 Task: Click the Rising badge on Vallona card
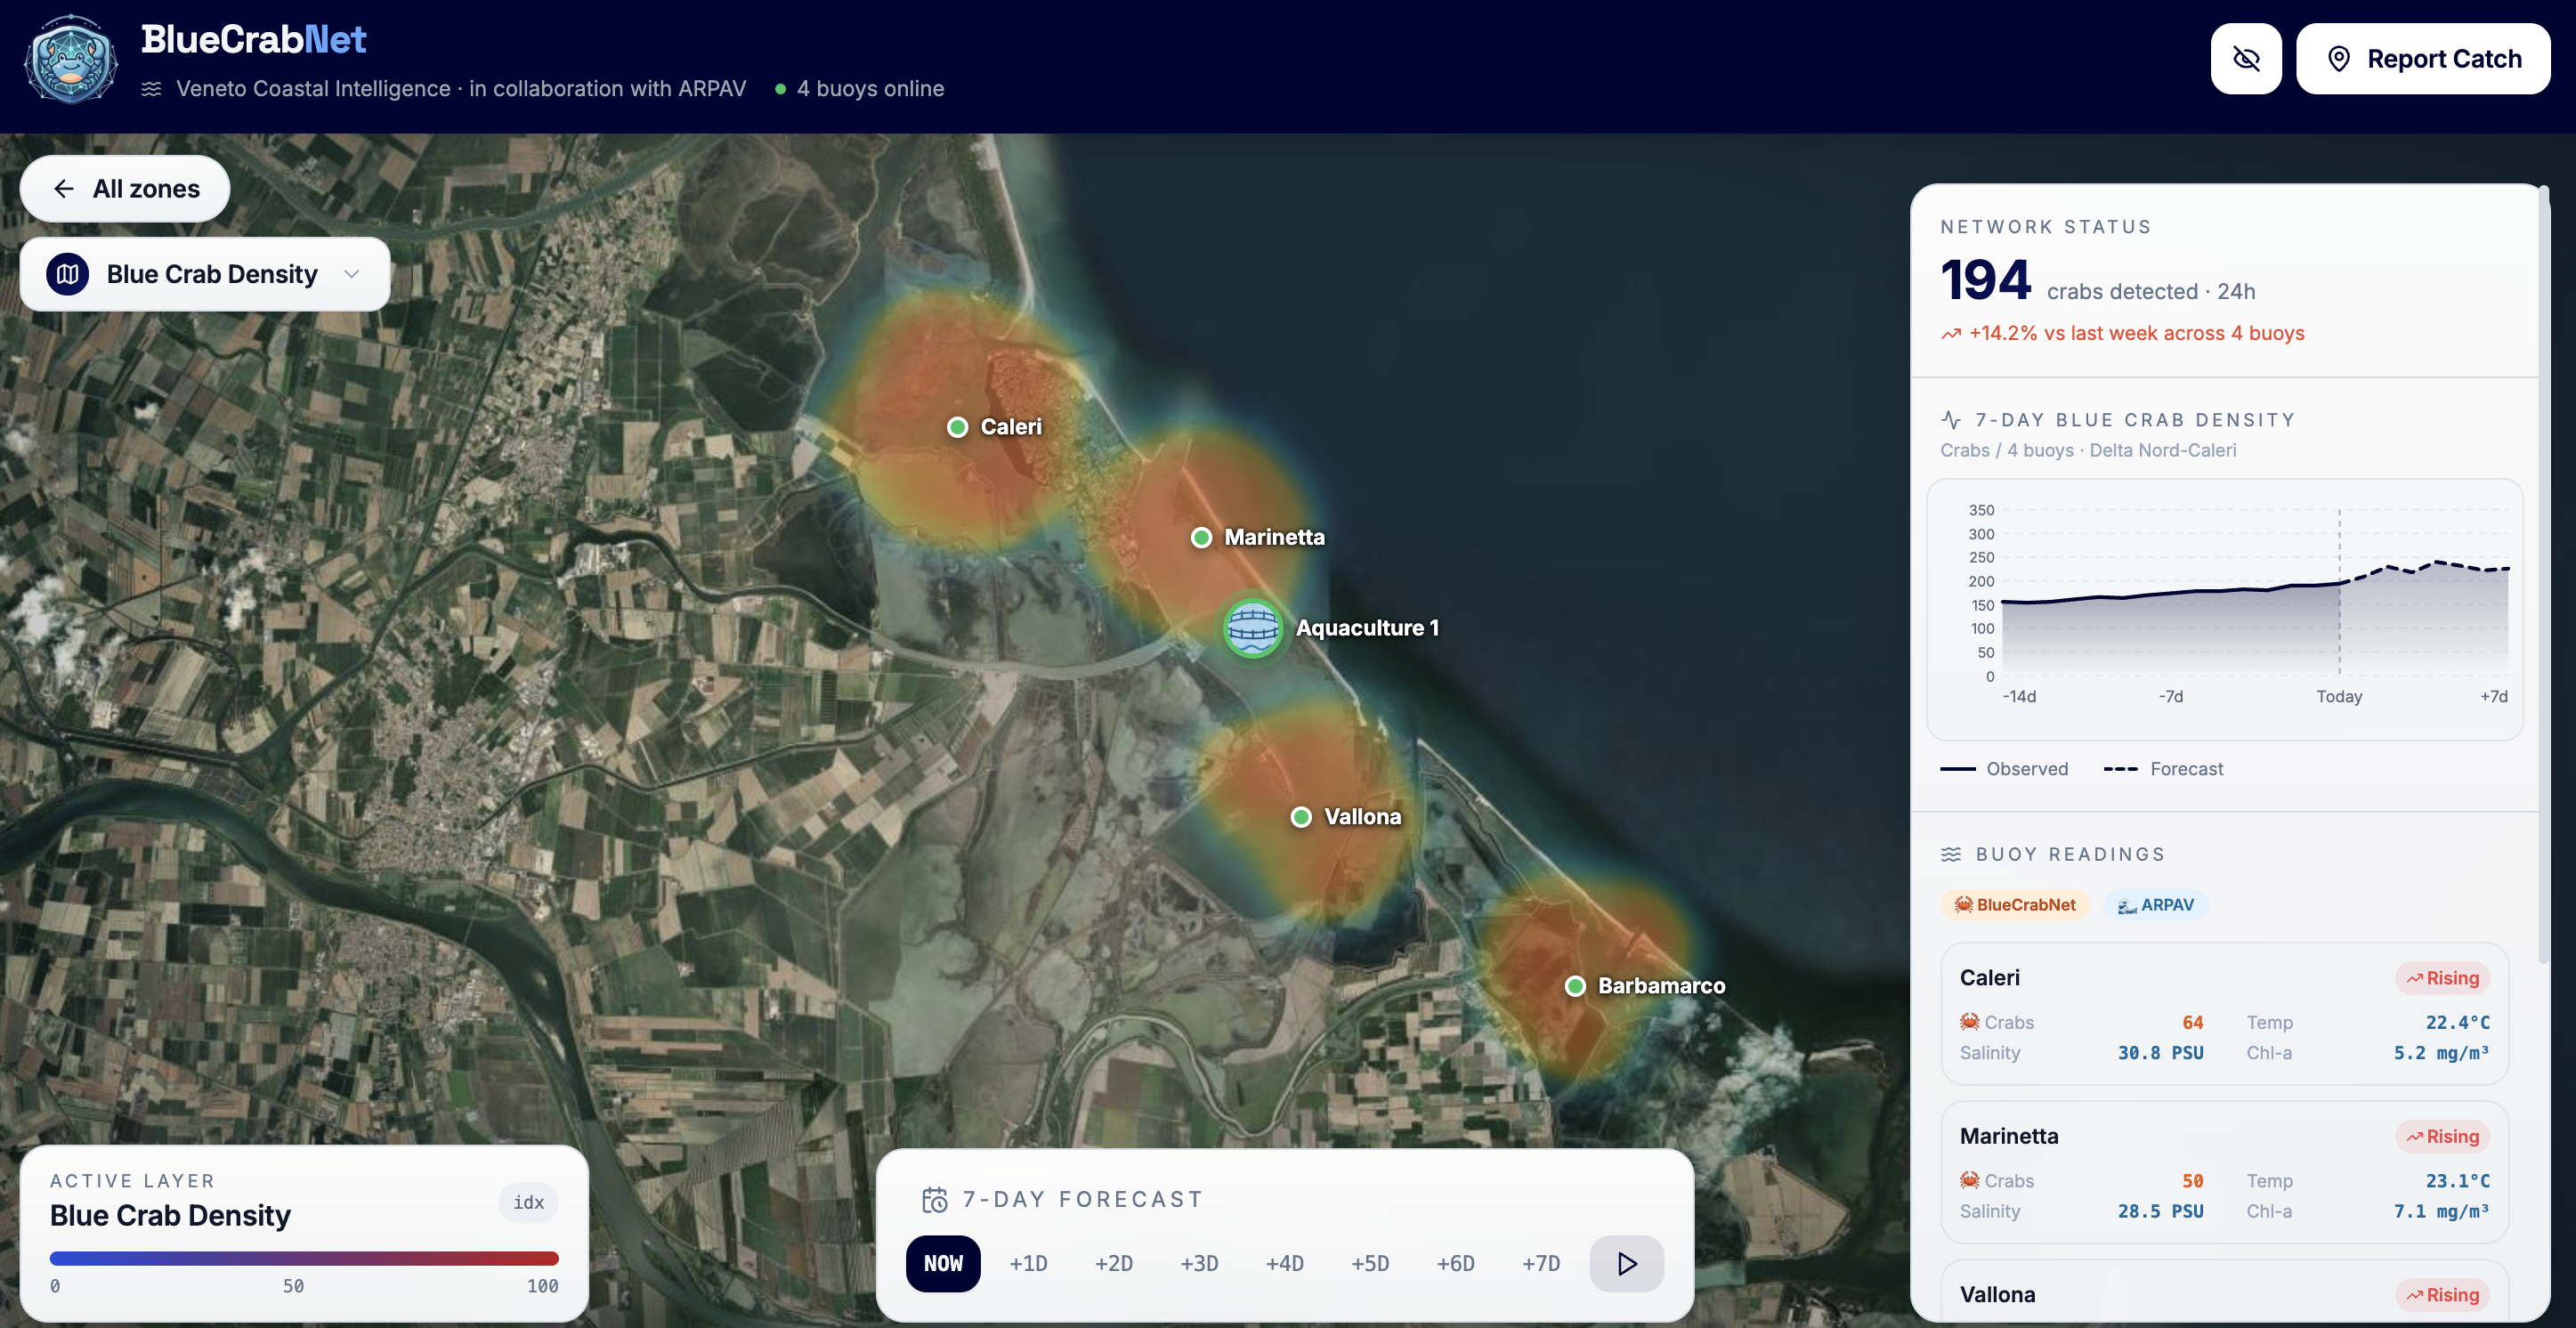tap(2442, 1295)
